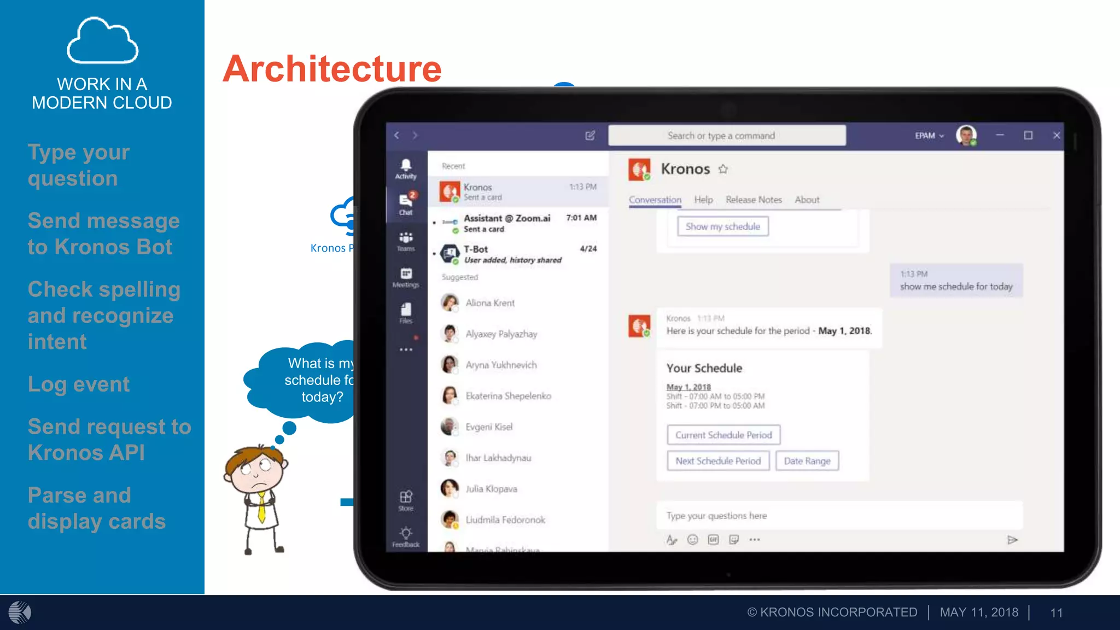The height and width of the screenshot is (630, 1120).
Task: Open the GIF picker icon
Action: 713,540
